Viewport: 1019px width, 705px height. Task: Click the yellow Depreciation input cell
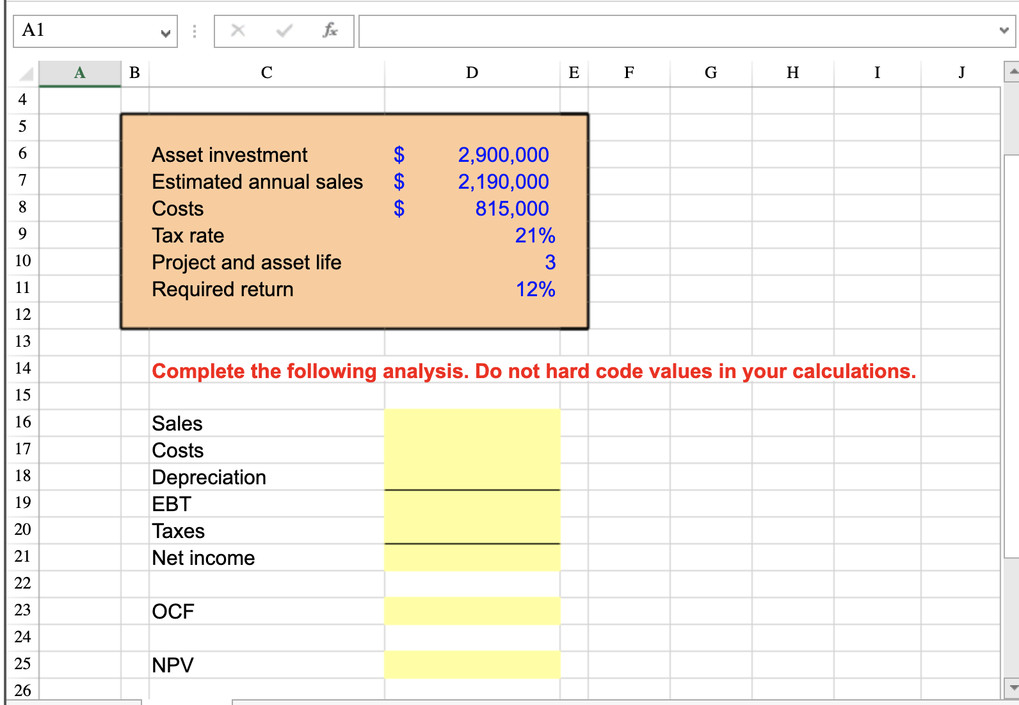[472, 477]
